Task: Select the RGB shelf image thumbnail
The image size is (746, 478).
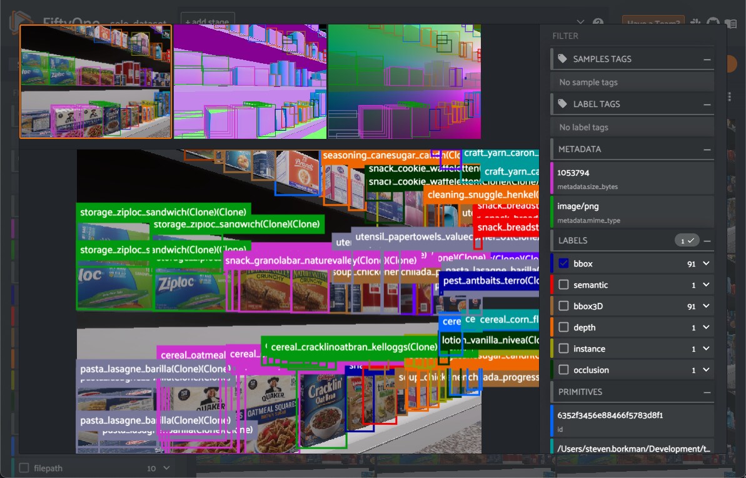Action: pyautogui.click(x=96, y=82)
